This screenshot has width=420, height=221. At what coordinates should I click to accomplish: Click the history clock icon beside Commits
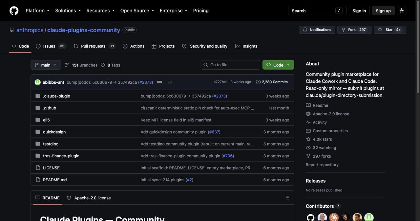click(258, 82)
